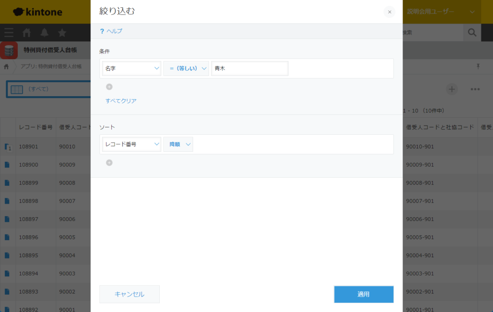This screenshot has width=493, height=312.
Task: Click the condition value field containing 青木
Action: coord(249,68)
